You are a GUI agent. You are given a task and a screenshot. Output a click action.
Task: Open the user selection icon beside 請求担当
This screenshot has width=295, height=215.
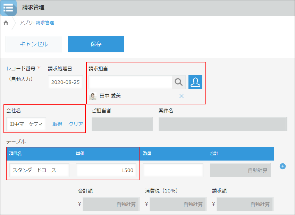coord(195,82)
